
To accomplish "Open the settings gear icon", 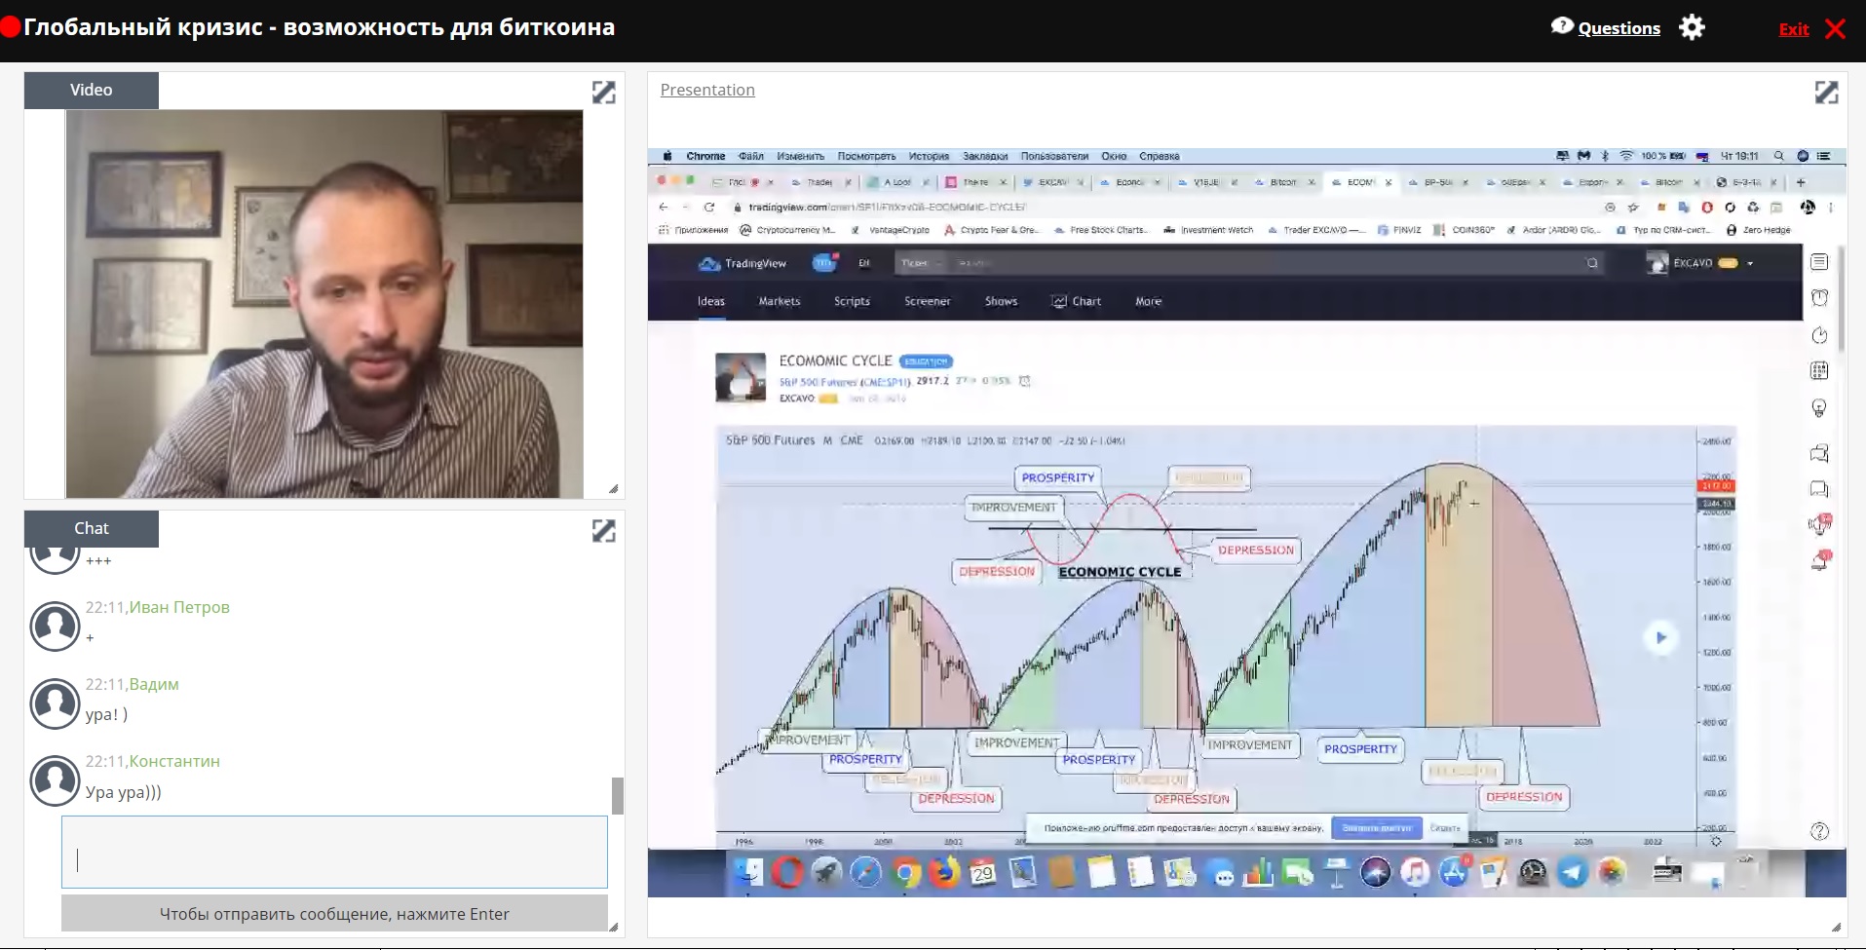I will [1692, 27].
